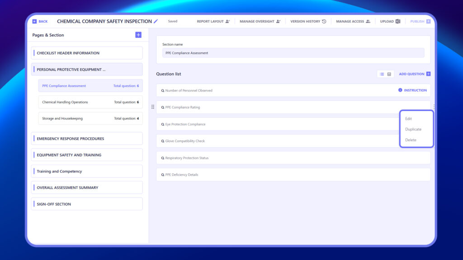Click the Upload button
This screenshot has height=260, width=463.
(x=390, y=21)
